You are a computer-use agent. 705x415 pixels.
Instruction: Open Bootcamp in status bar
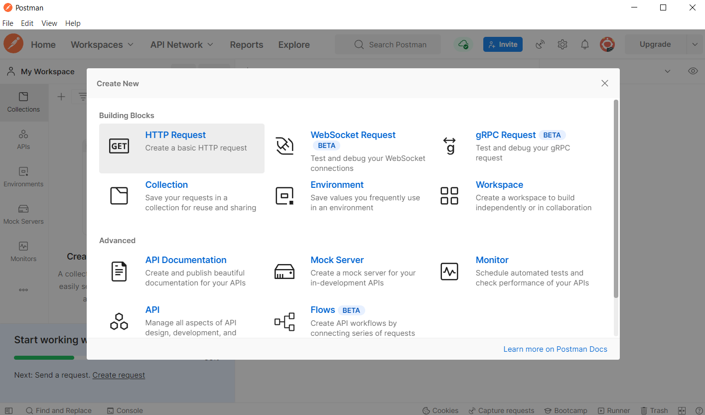coord(565,411)
